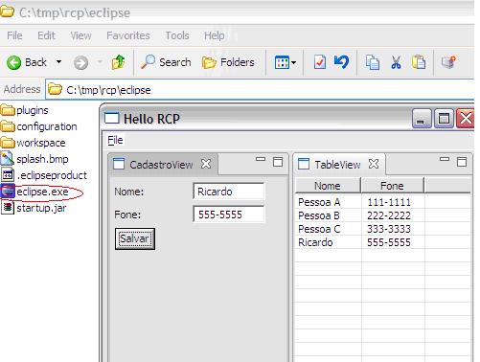Screen dimensions: 480x362
Task: Click the 111-1111 phone cell
Action: (389, 202)
